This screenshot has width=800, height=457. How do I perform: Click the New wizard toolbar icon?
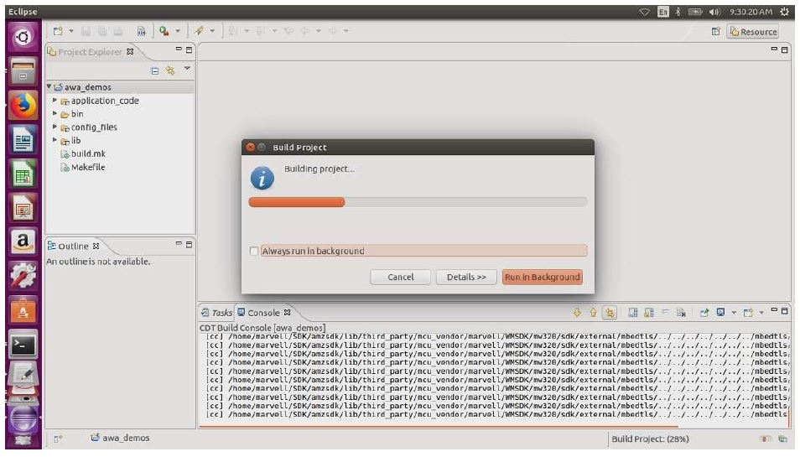pos(58,31)
